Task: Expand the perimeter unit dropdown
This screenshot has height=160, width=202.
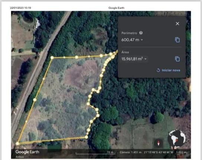Action: (x=142, y=40)
